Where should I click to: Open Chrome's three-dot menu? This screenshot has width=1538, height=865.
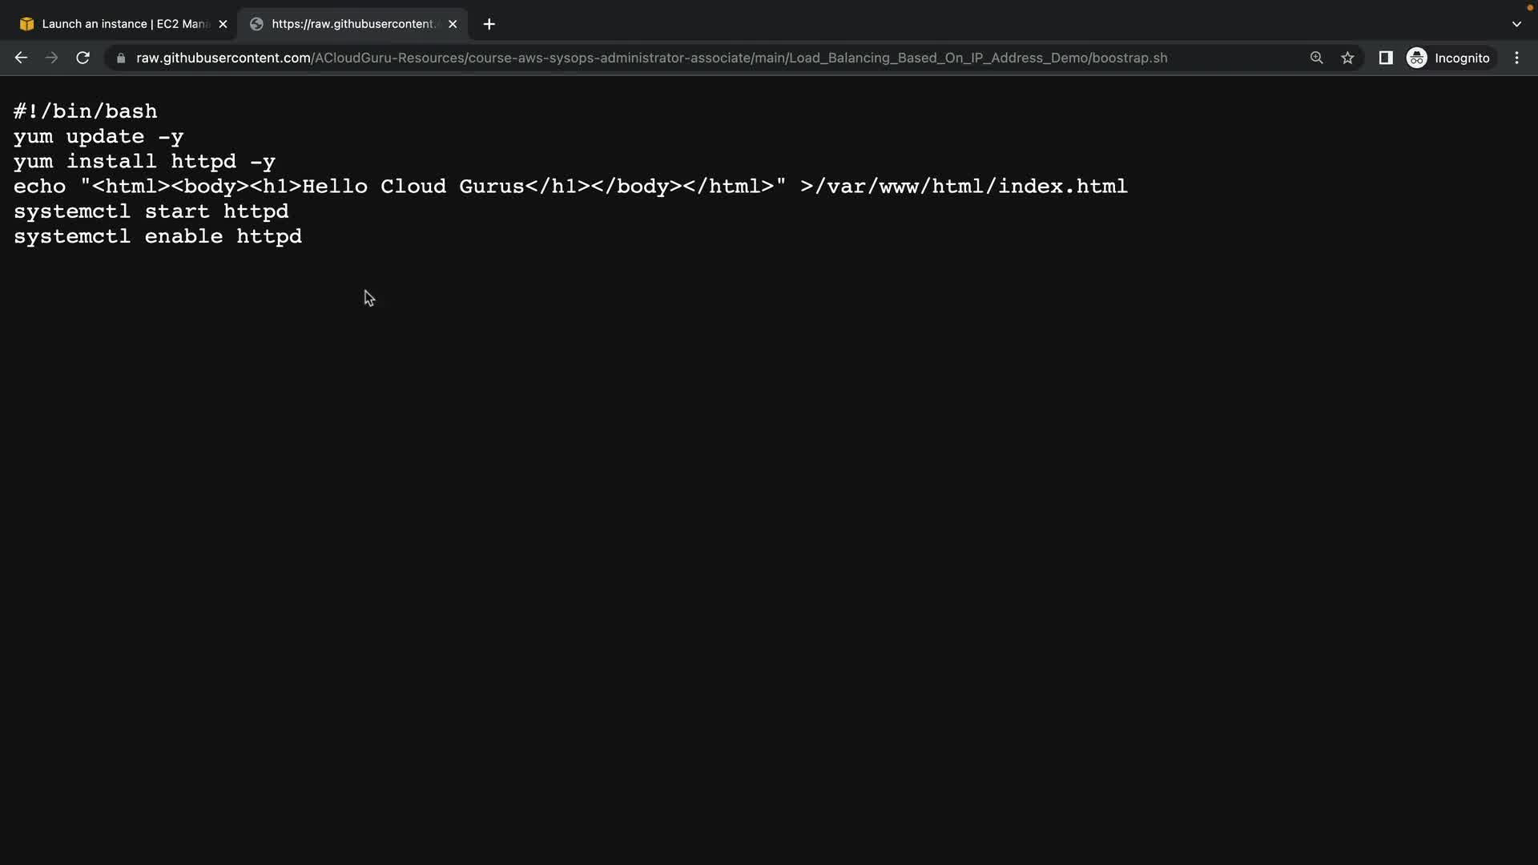coord(1516,58)
